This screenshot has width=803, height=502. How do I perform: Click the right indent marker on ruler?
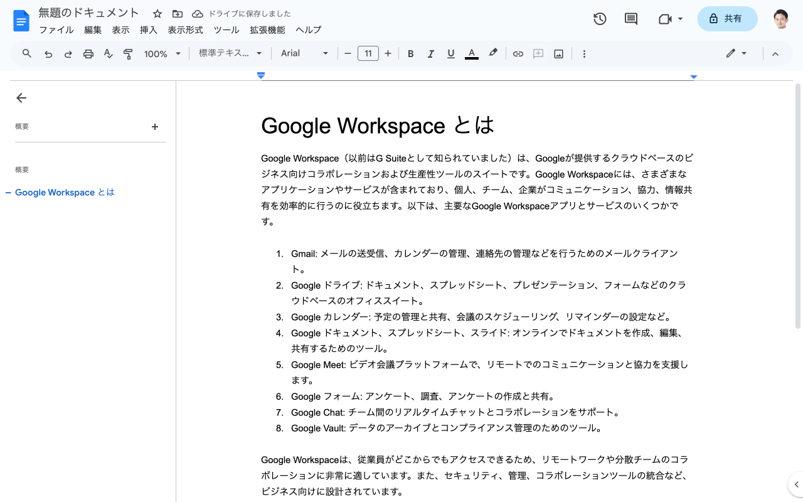click(x=694, y=77)
